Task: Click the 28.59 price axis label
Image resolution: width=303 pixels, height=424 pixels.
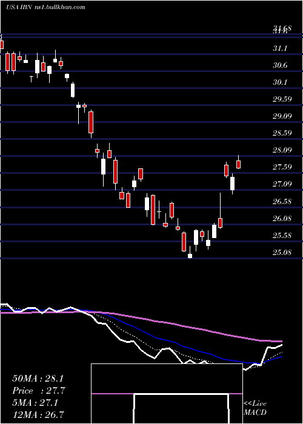Action: click(x=282, y=133)
